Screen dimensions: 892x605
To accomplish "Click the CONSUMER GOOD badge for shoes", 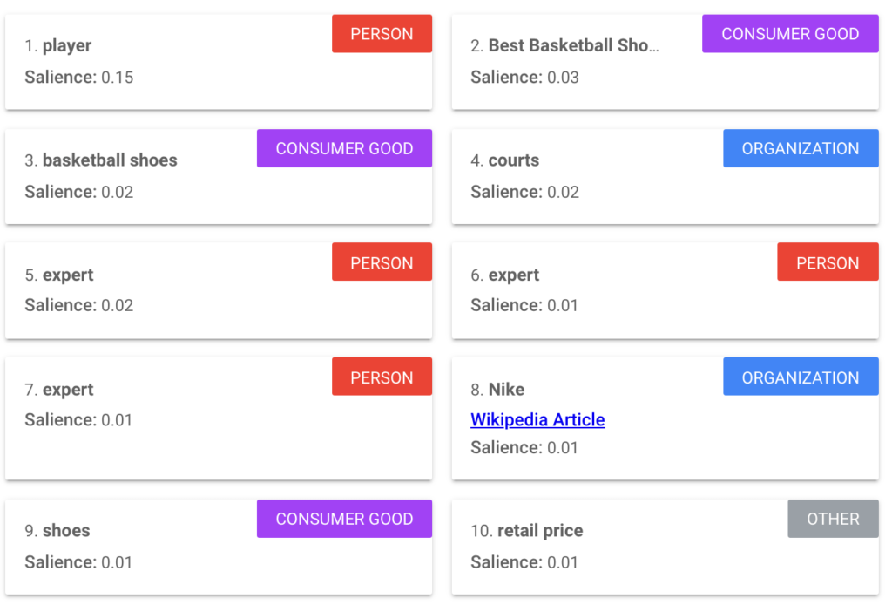I will [344, 519].
